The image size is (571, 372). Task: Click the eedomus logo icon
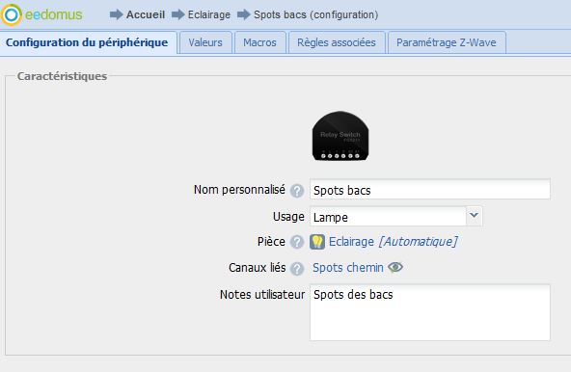12,14
